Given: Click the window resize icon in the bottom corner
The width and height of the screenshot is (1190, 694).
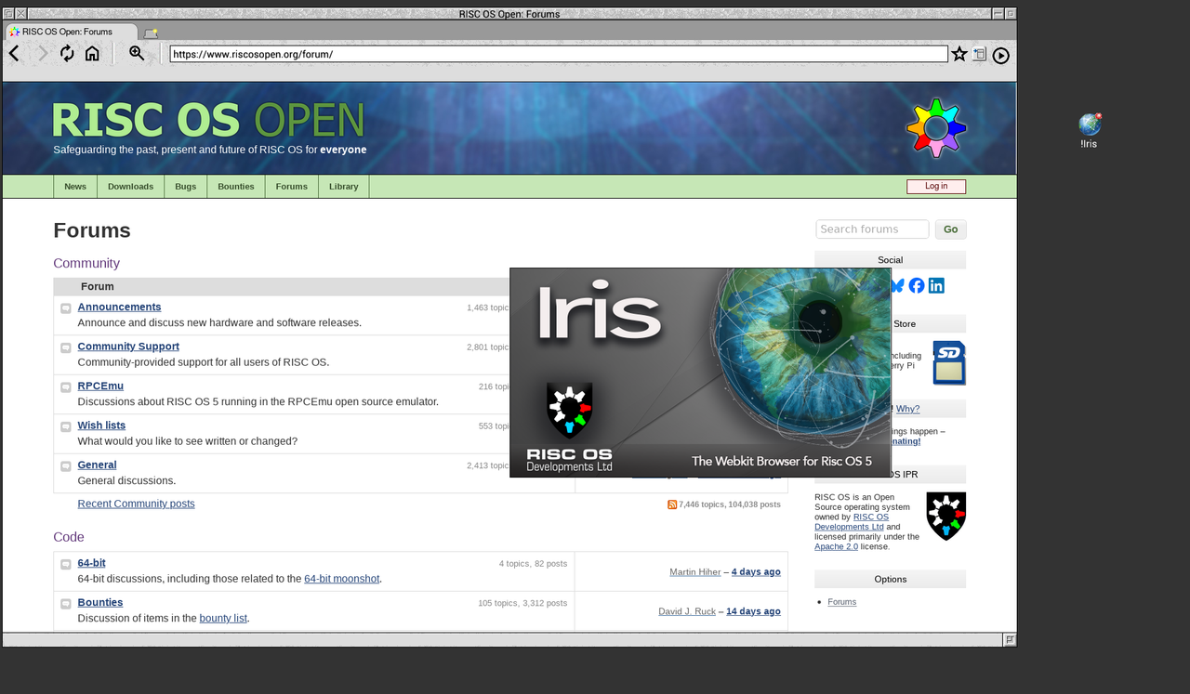Looking at the screenshot, I should 1010,639.
